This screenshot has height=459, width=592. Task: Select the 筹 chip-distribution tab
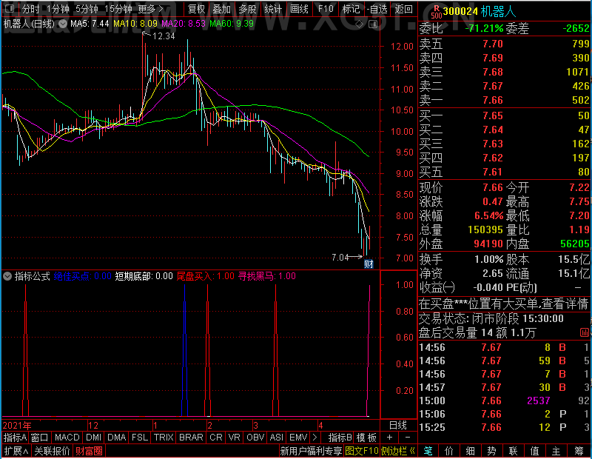click(579, 451)
